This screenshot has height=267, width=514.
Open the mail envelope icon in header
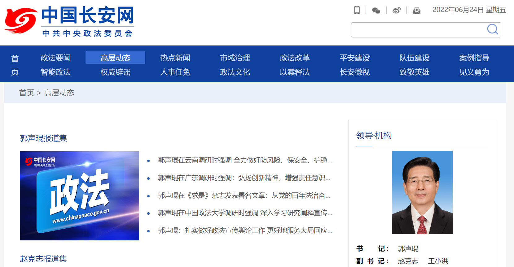click(417, 11)
